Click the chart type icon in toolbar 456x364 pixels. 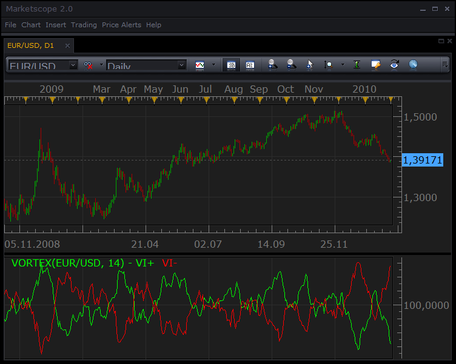click(199, 65)
